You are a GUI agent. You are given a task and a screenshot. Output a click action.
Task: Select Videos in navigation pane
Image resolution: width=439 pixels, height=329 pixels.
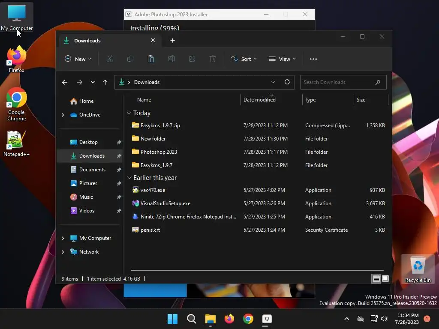click(x=90, y=211)
